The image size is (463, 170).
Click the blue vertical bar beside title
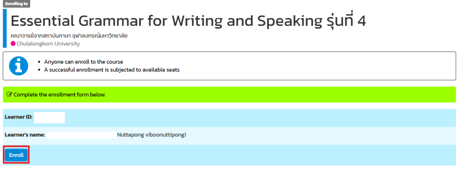[5, 28]
